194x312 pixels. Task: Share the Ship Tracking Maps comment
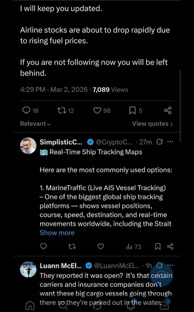coord(170,247)
